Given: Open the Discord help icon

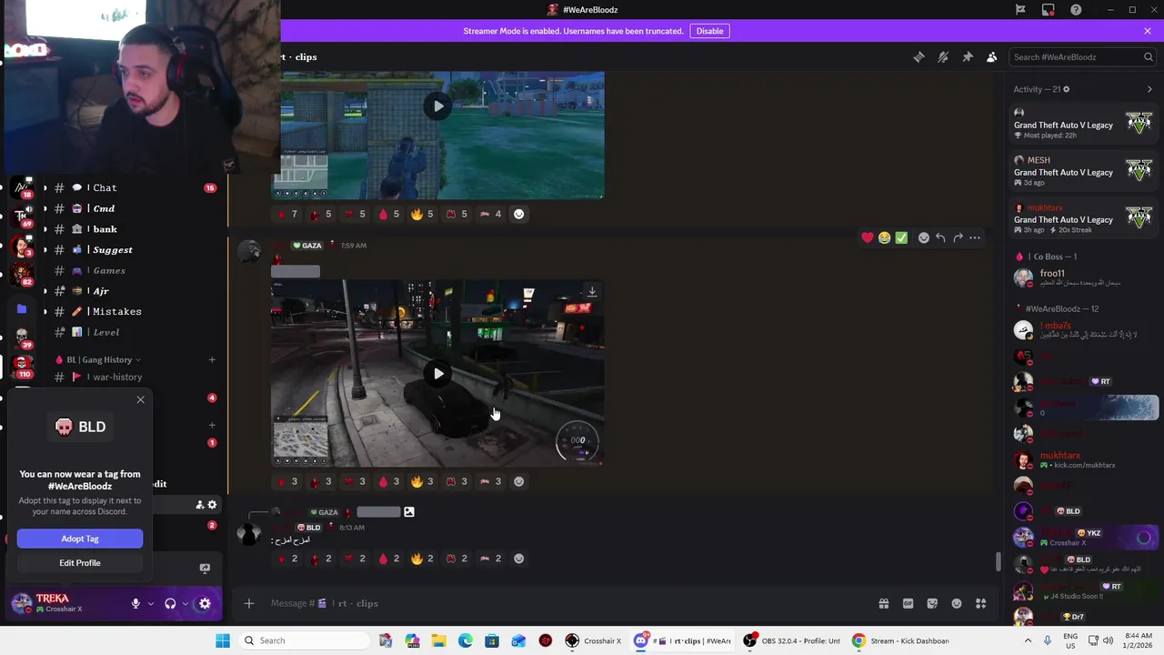Looking at the screenshot, I should [1076, 10].
